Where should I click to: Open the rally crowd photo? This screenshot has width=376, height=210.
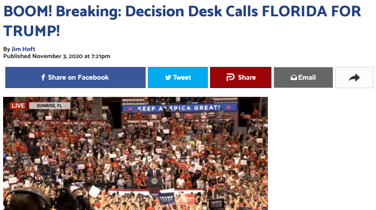pos(135,153)
